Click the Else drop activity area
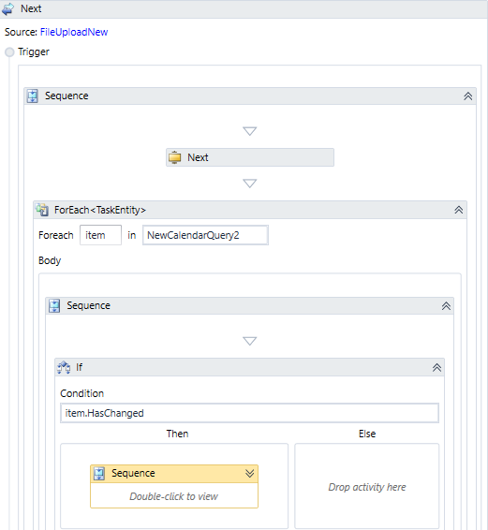 pos(367,486)
